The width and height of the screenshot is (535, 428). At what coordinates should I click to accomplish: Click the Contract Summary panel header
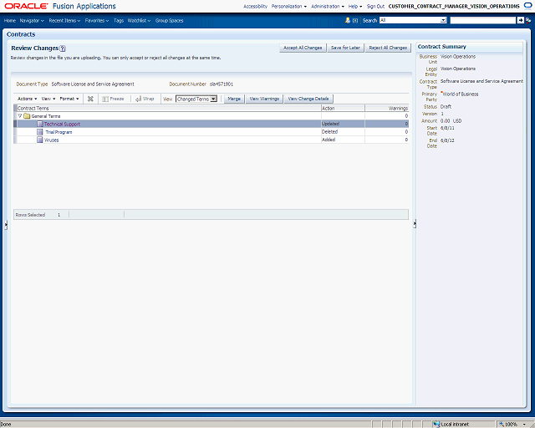coord(469,47)
